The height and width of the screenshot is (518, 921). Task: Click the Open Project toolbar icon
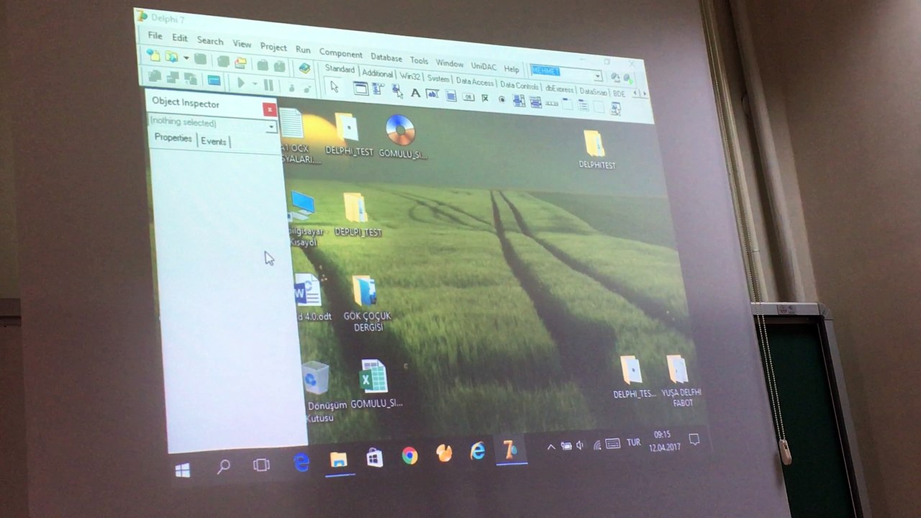[x=240, y=63]
